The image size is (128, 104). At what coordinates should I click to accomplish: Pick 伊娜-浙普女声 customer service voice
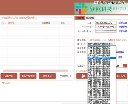102,97
